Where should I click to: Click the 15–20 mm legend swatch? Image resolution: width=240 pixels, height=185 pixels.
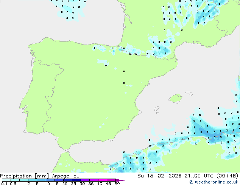pos(59,180)
